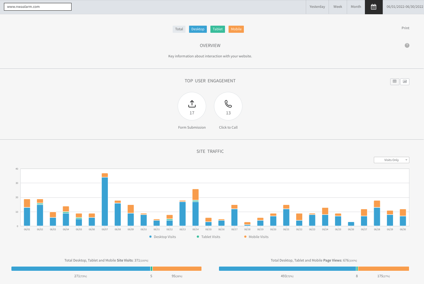Expand the Visits Only dropdown
This screenshot has height=284, width=424.
(x=391, y=160)
